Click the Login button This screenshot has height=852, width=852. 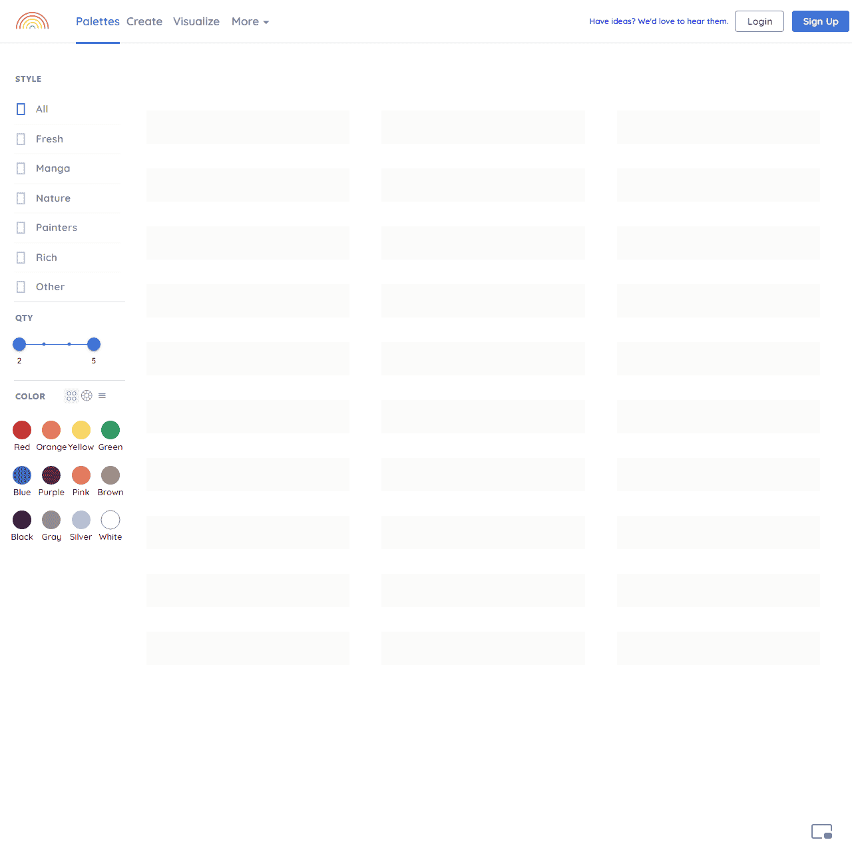point(759,21)
